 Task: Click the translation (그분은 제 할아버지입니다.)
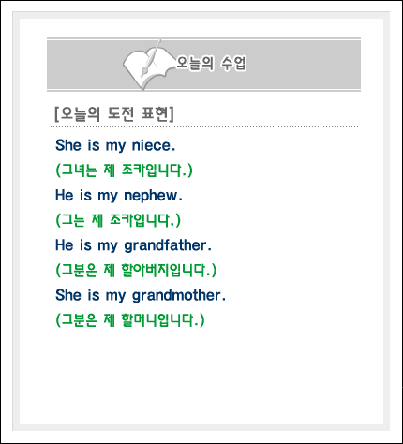[x=136, y=270]
